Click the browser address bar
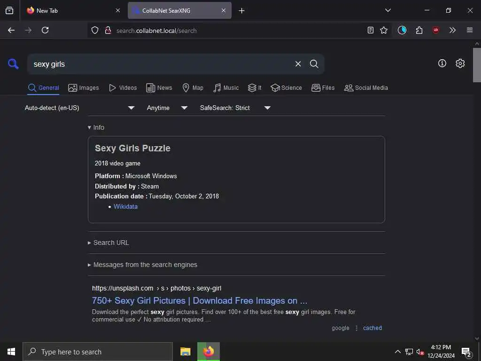Screen dimensions: 481x361 (x=239, y=31)
